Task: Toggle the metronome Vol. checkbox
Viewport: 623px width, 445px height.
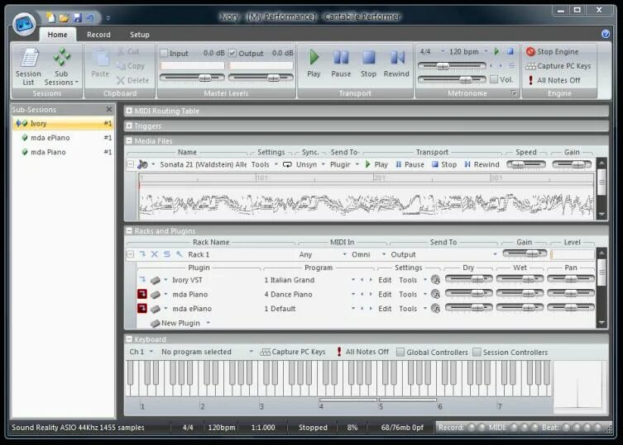Action: click(494, 79)
